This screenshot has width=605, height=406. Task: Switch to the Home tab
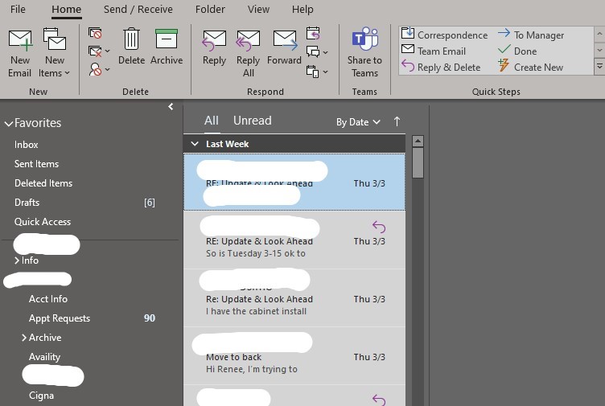pos(66,10)
